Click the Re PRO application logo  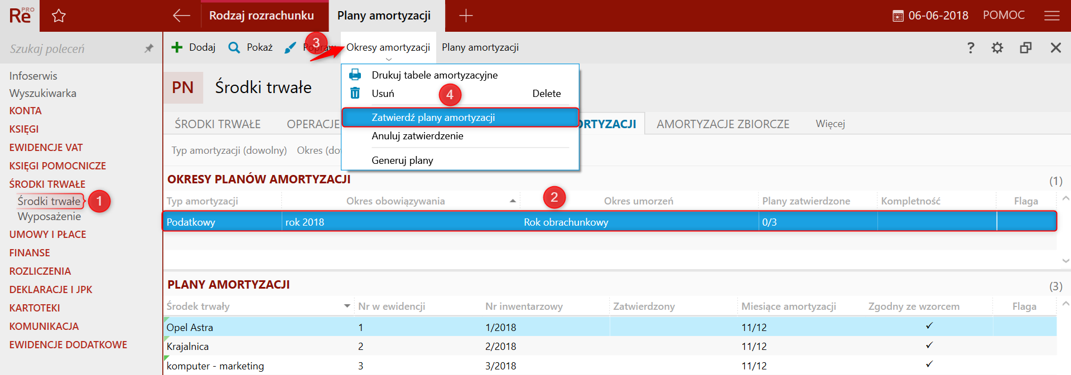click(x=21, y=15)
